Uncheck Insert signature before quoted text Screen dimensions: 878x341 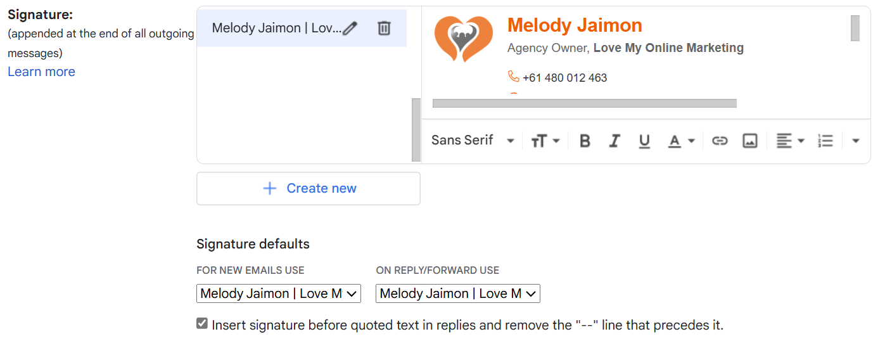point(202,324)
